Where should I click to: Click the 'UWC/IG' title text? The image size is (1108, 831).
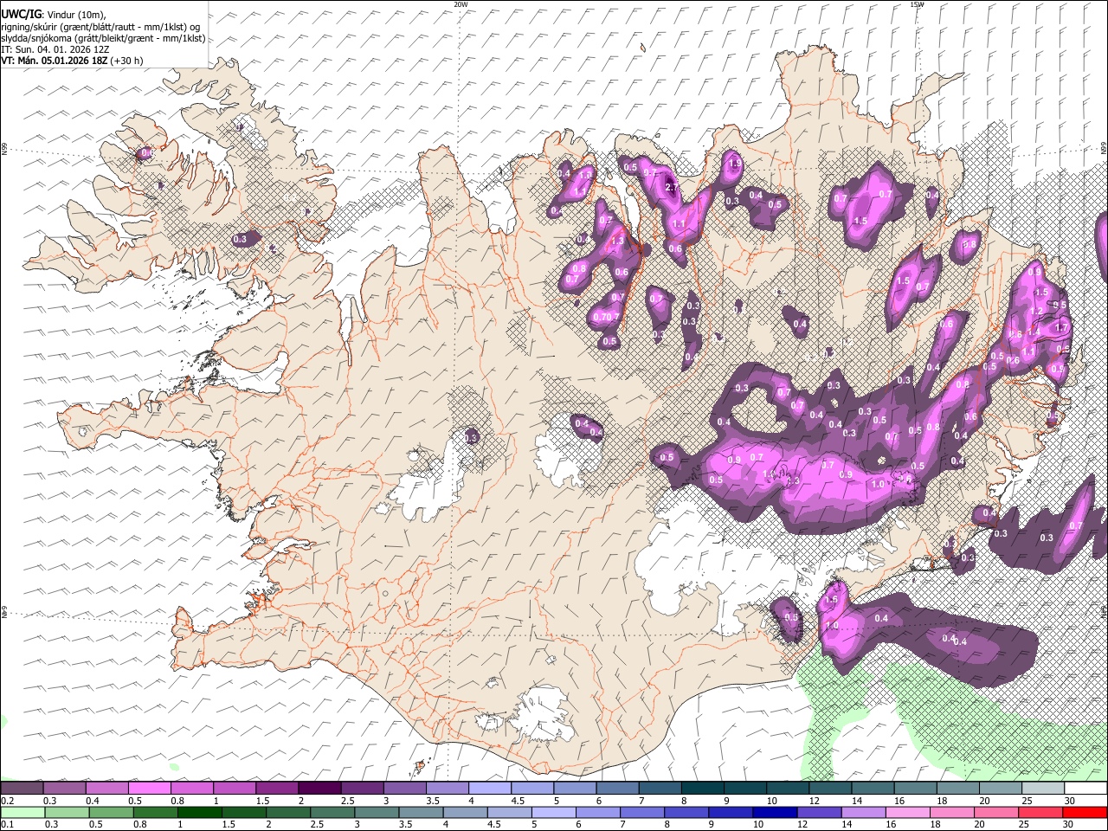[21, 14]
